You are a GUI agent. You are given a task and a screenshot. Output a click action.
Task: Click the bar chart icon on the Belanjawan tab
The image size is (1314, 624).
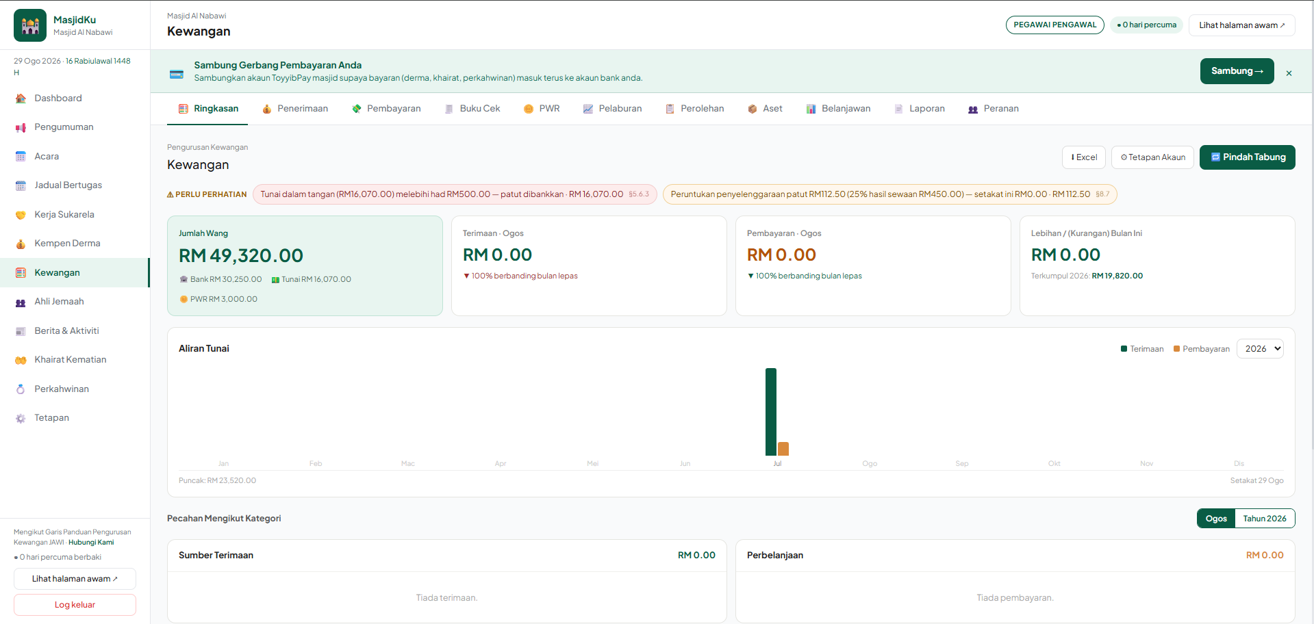click(x=811, y=109)
